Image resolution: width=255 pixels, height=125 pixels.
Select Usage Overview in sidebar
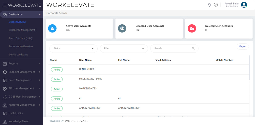pos(17,22)
